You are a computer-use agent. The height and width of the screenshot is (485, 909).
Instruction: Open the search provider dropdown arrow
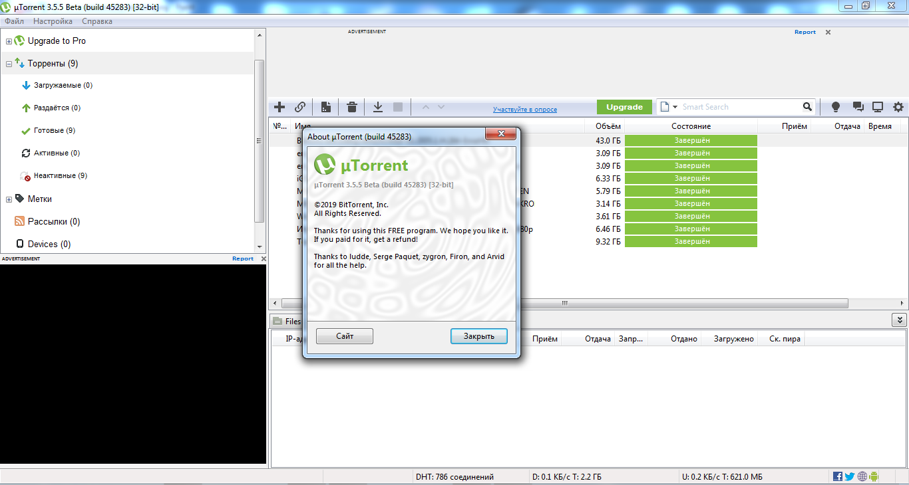[675, 107]
